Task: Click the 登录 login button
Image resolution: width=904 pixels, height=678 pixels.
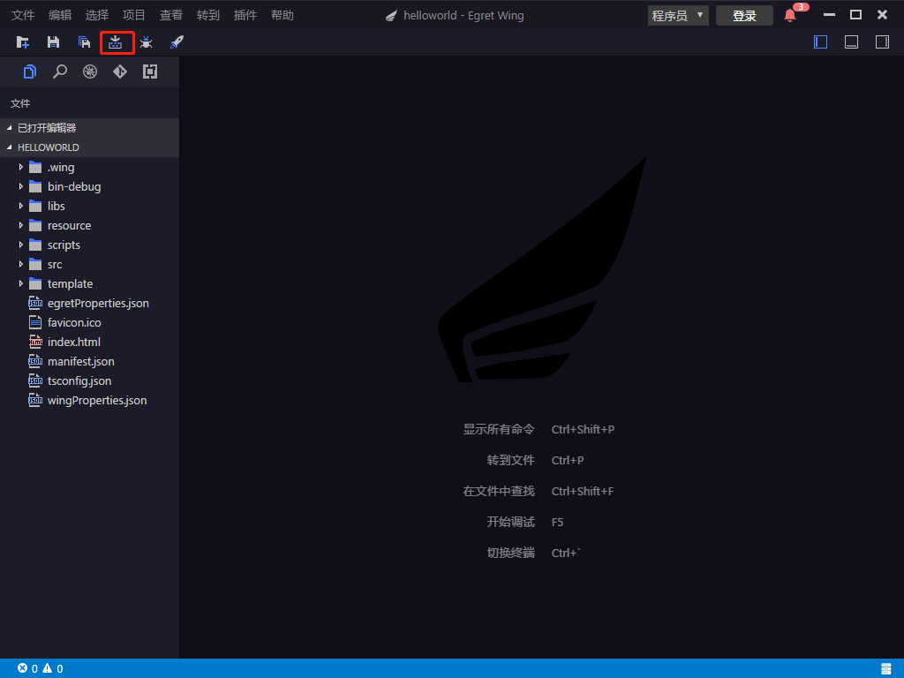Action: point(744,16)
